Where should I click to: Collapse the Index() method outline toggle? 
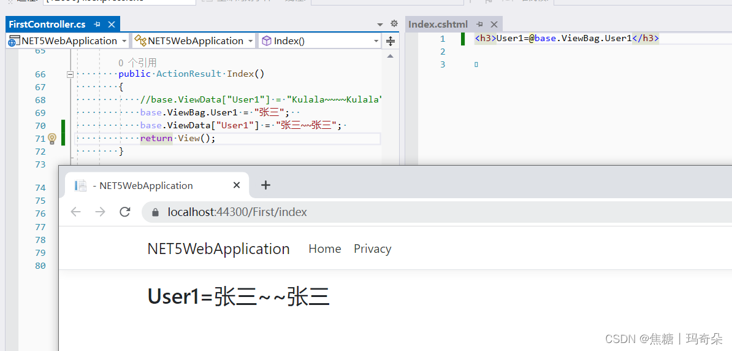click(70, 74)
